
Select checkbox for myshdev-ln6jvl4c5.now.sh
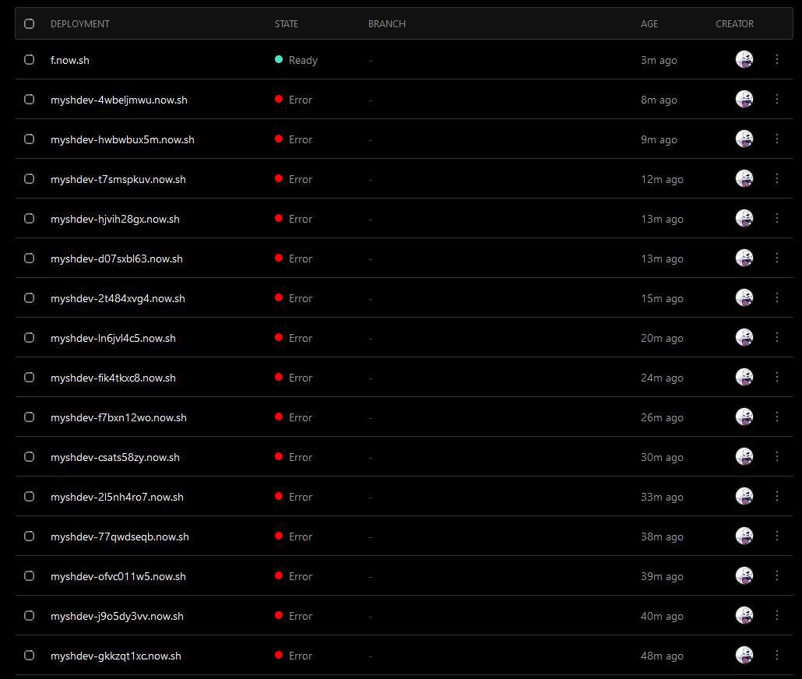29,338
